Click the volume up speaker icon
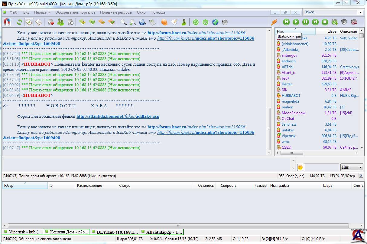367x244 pixels. click(335, 22)
